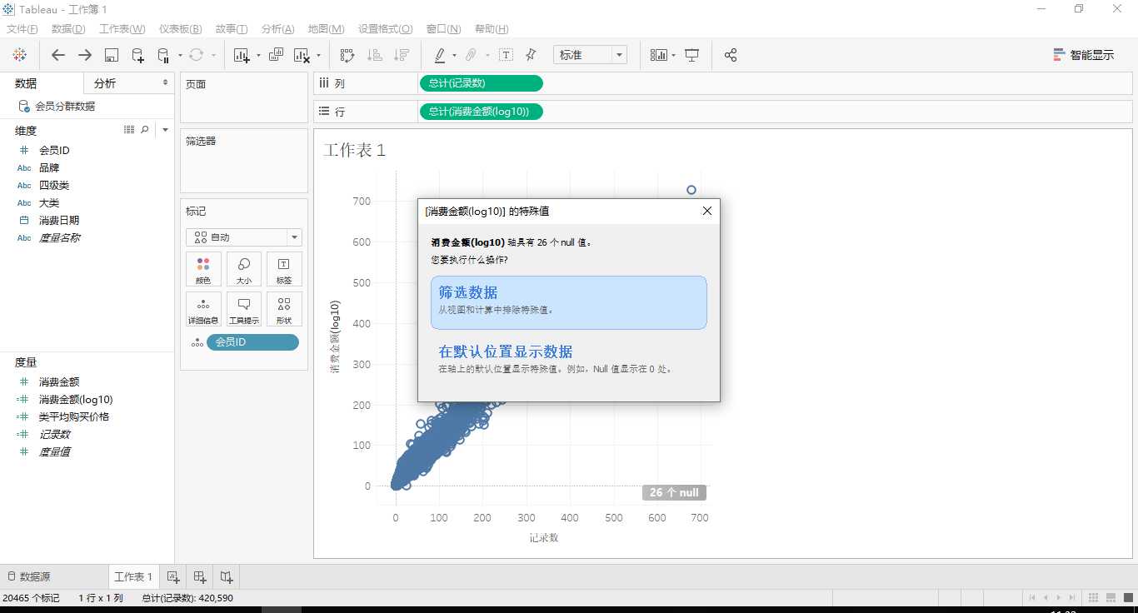This screenshot has width=1138, height=613.
Task: Open the 设置格式(O) menu
Action: (385, 29)
